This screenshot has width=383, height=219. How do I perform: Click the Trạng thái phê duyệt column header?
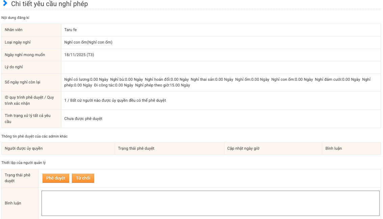136,148
